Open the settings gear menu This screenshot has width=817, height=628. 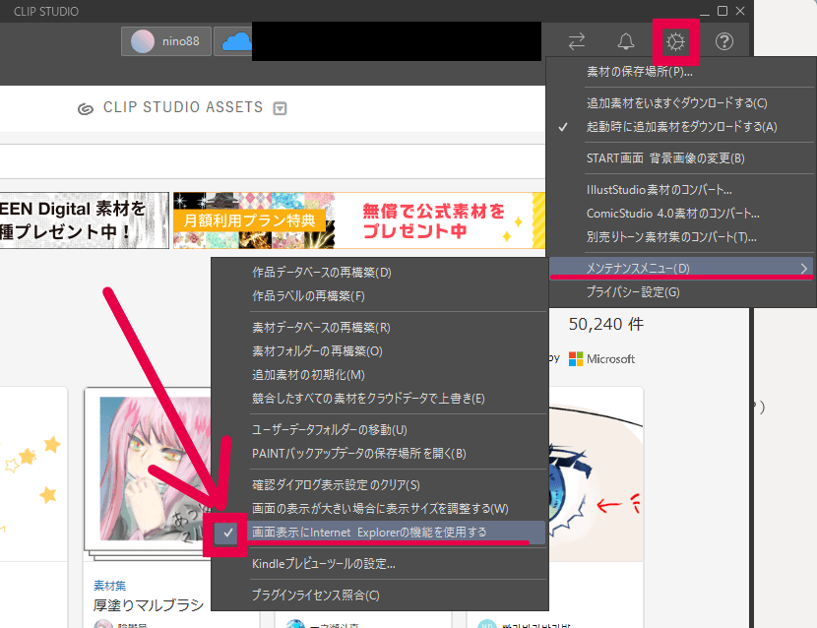pos(675,41)
